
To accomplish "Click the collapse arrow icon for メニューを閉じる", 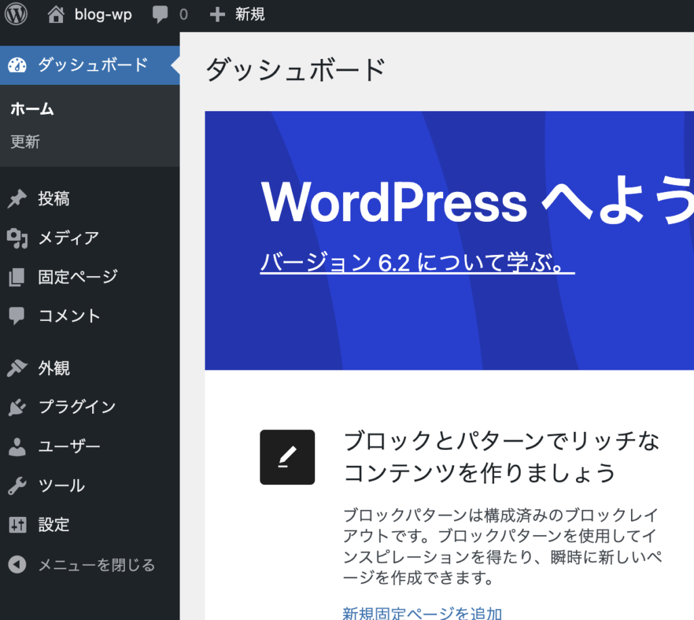I will click(17, 564).
